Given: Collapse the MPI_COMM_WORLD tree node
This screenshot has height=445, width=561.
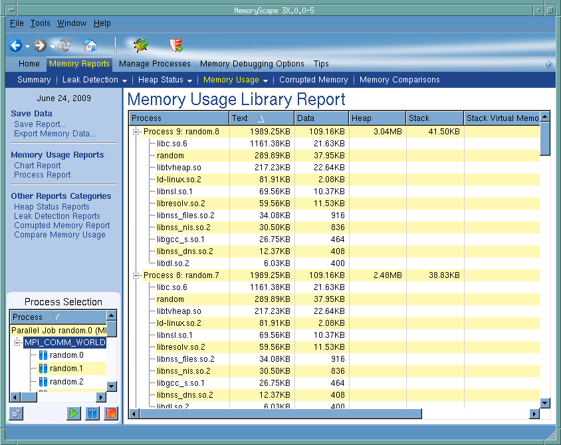Looking at the screenshot, I should (x=18, y=343).
